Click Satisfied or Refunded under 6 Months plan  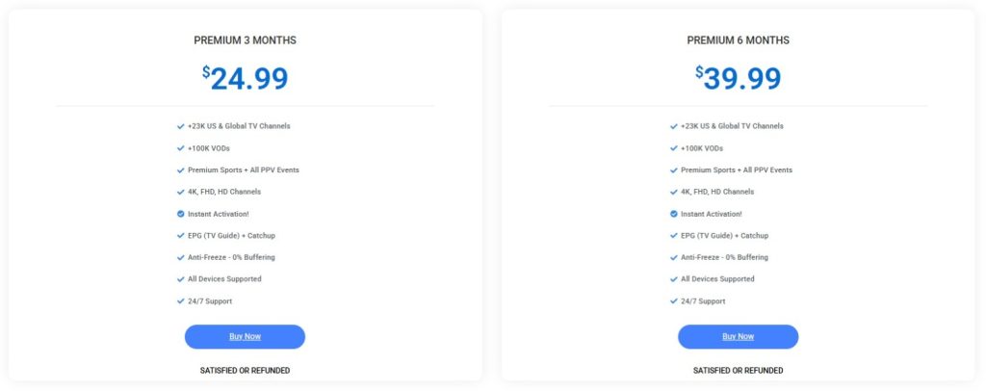(x=738, y=370)
